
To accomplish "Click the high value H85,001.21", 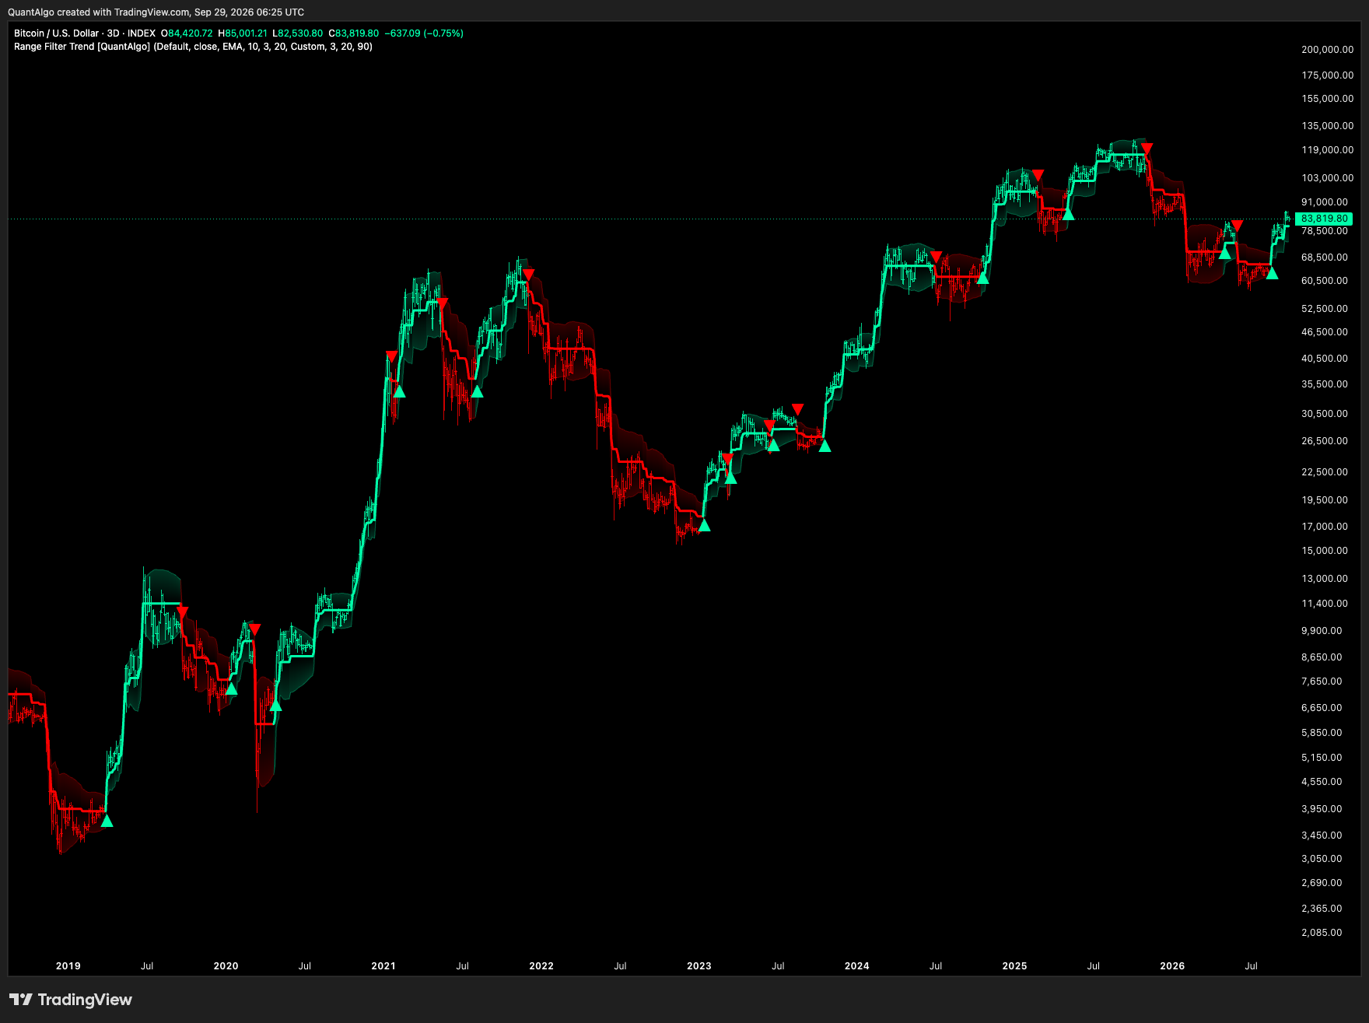I will (x=243, y=33).
